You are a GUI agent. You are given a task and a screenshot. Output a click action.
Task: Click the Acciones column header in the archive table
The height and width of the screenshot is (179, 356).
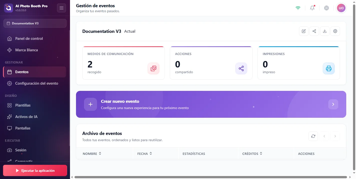point(306,154)
